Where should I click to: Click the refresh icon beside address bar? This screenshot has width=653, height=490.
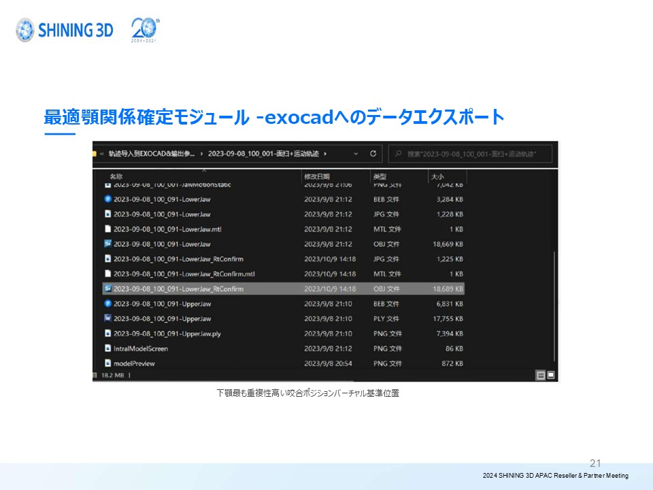pyautogui.click(x=373, y=154)
